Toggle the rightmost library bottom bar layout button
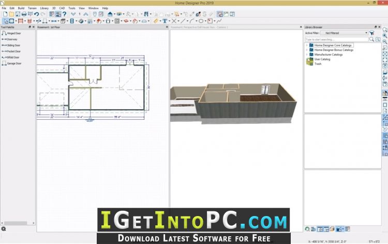 click(348, 229)
